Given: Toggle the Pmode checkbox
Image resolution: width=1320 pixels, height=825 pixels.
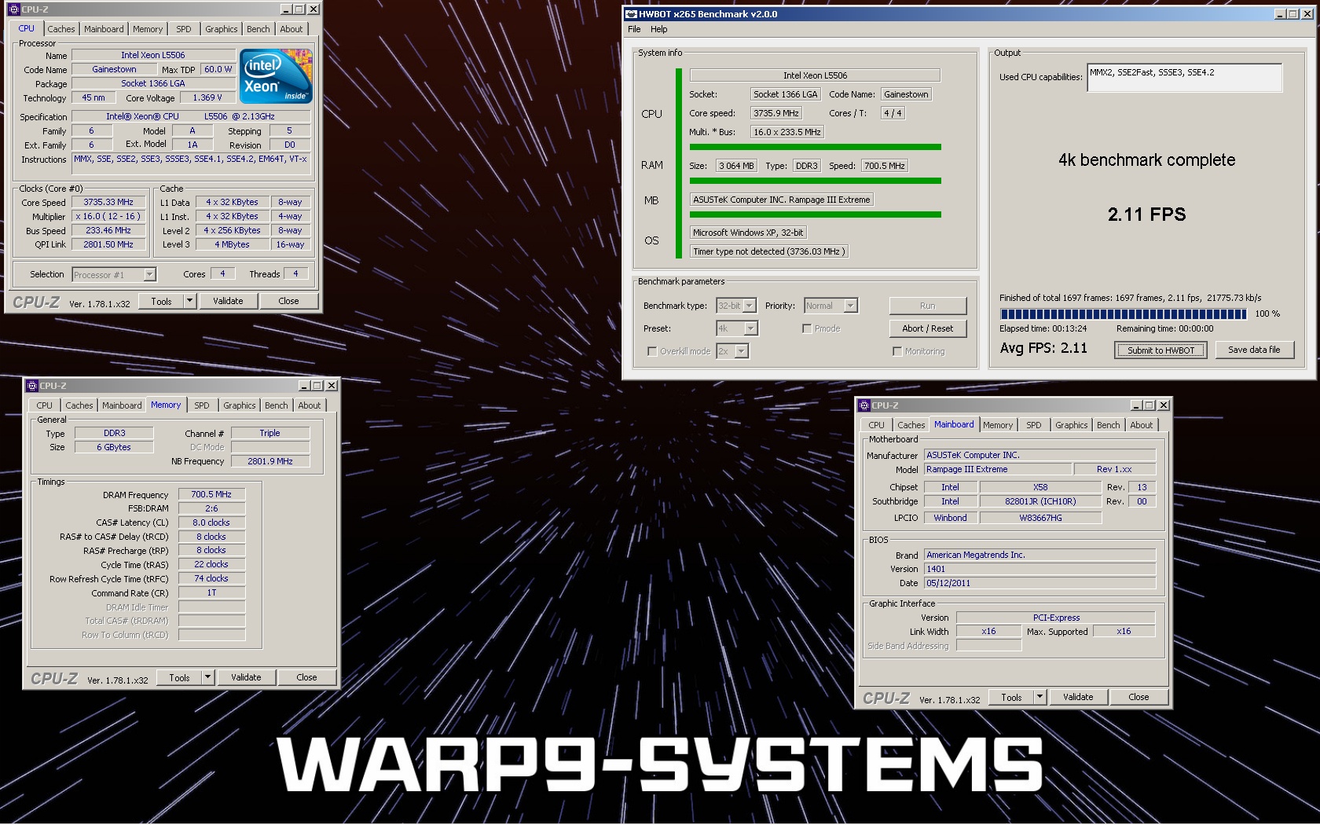Looking at the screenshot, I should (x=807, y=328).
